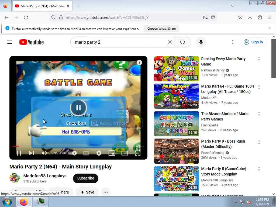The image size is (276, 207).
Task: Open Bizarre Stories of Mario Party thumbnail
Action: click(x=176, y=123)
